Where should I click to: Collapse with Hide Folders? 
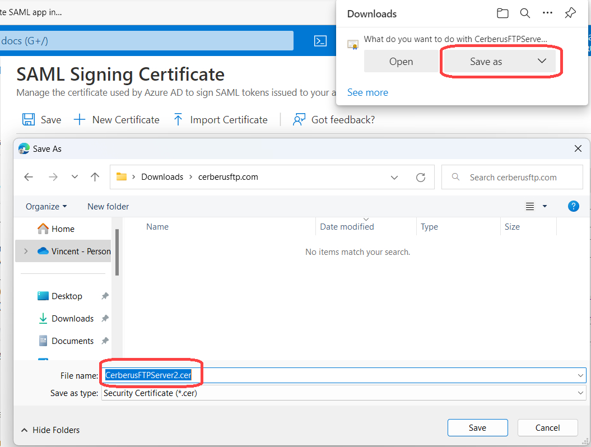tap(50, 430)
